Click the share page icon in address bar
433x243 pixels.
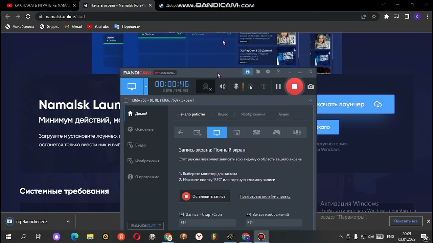click(x=364, y=17)
